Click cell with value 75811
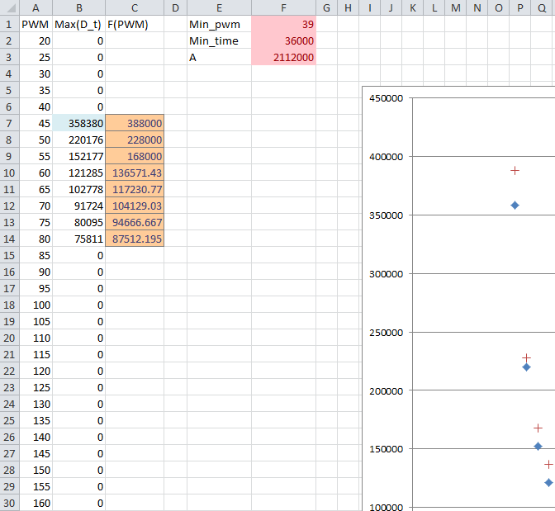This screenshot has width=555, height=511. (x=79, y=239)
